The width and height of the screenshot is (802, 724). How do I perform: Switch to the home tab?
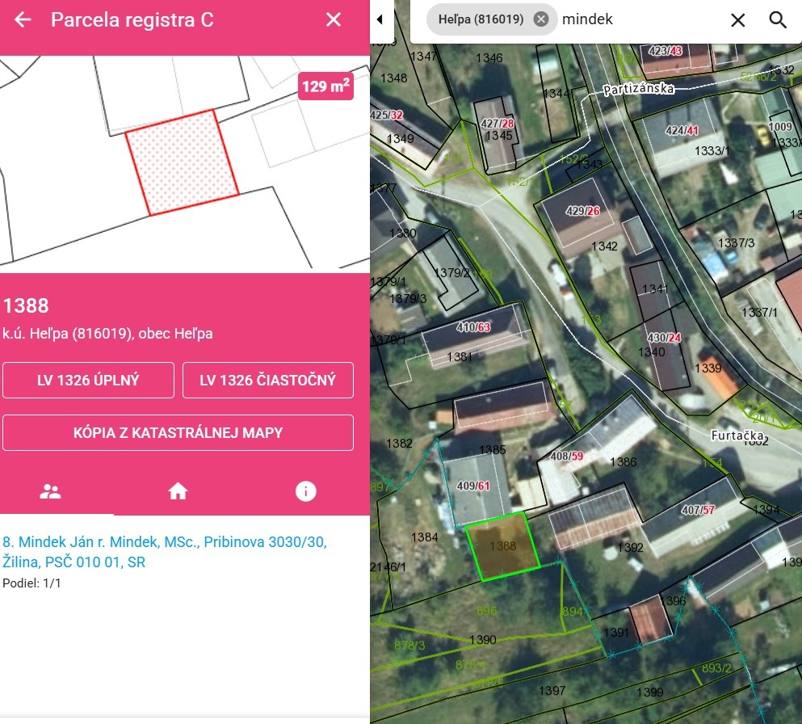(178, 490)
